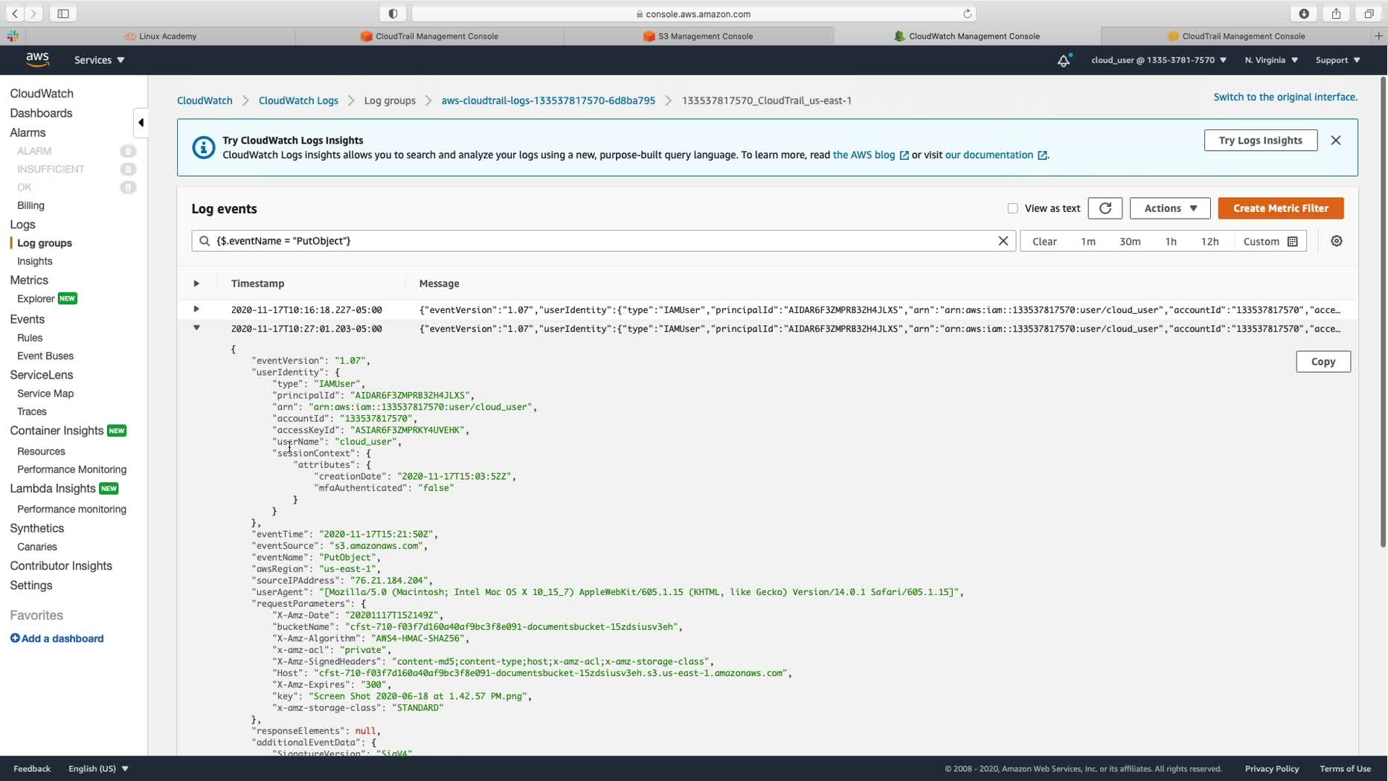Click the CloudWatch Logs breadcrumb link

298,100
